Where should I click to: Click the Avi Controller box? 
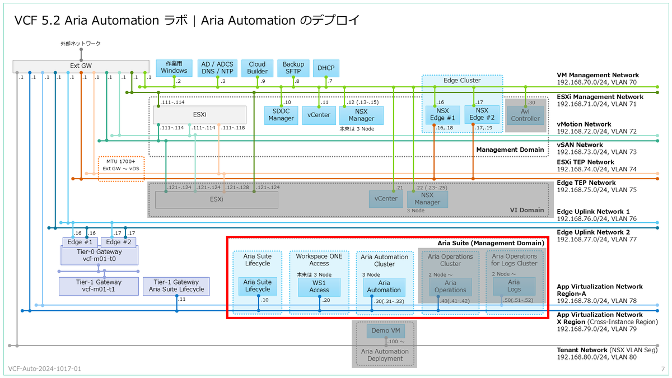526,115
